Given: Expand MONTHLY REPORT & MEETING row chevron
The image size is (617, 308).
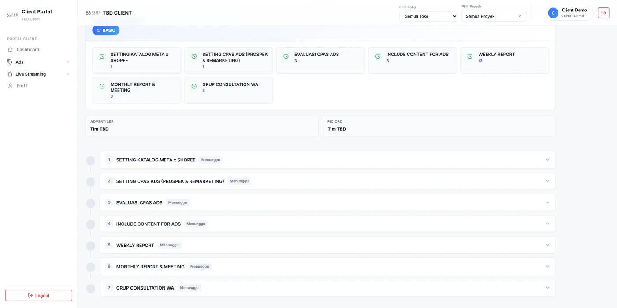Looking at the screenshot, I should pyautogui.click(x=547, y=266).
